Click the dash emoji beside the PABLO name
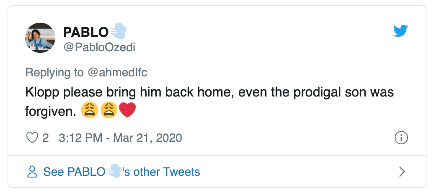The height and width of the screenshot is (193, 434). (119, 32)
